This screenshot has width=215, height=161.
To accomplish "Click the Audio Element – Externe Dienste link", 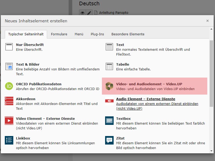I will (146, 99).
